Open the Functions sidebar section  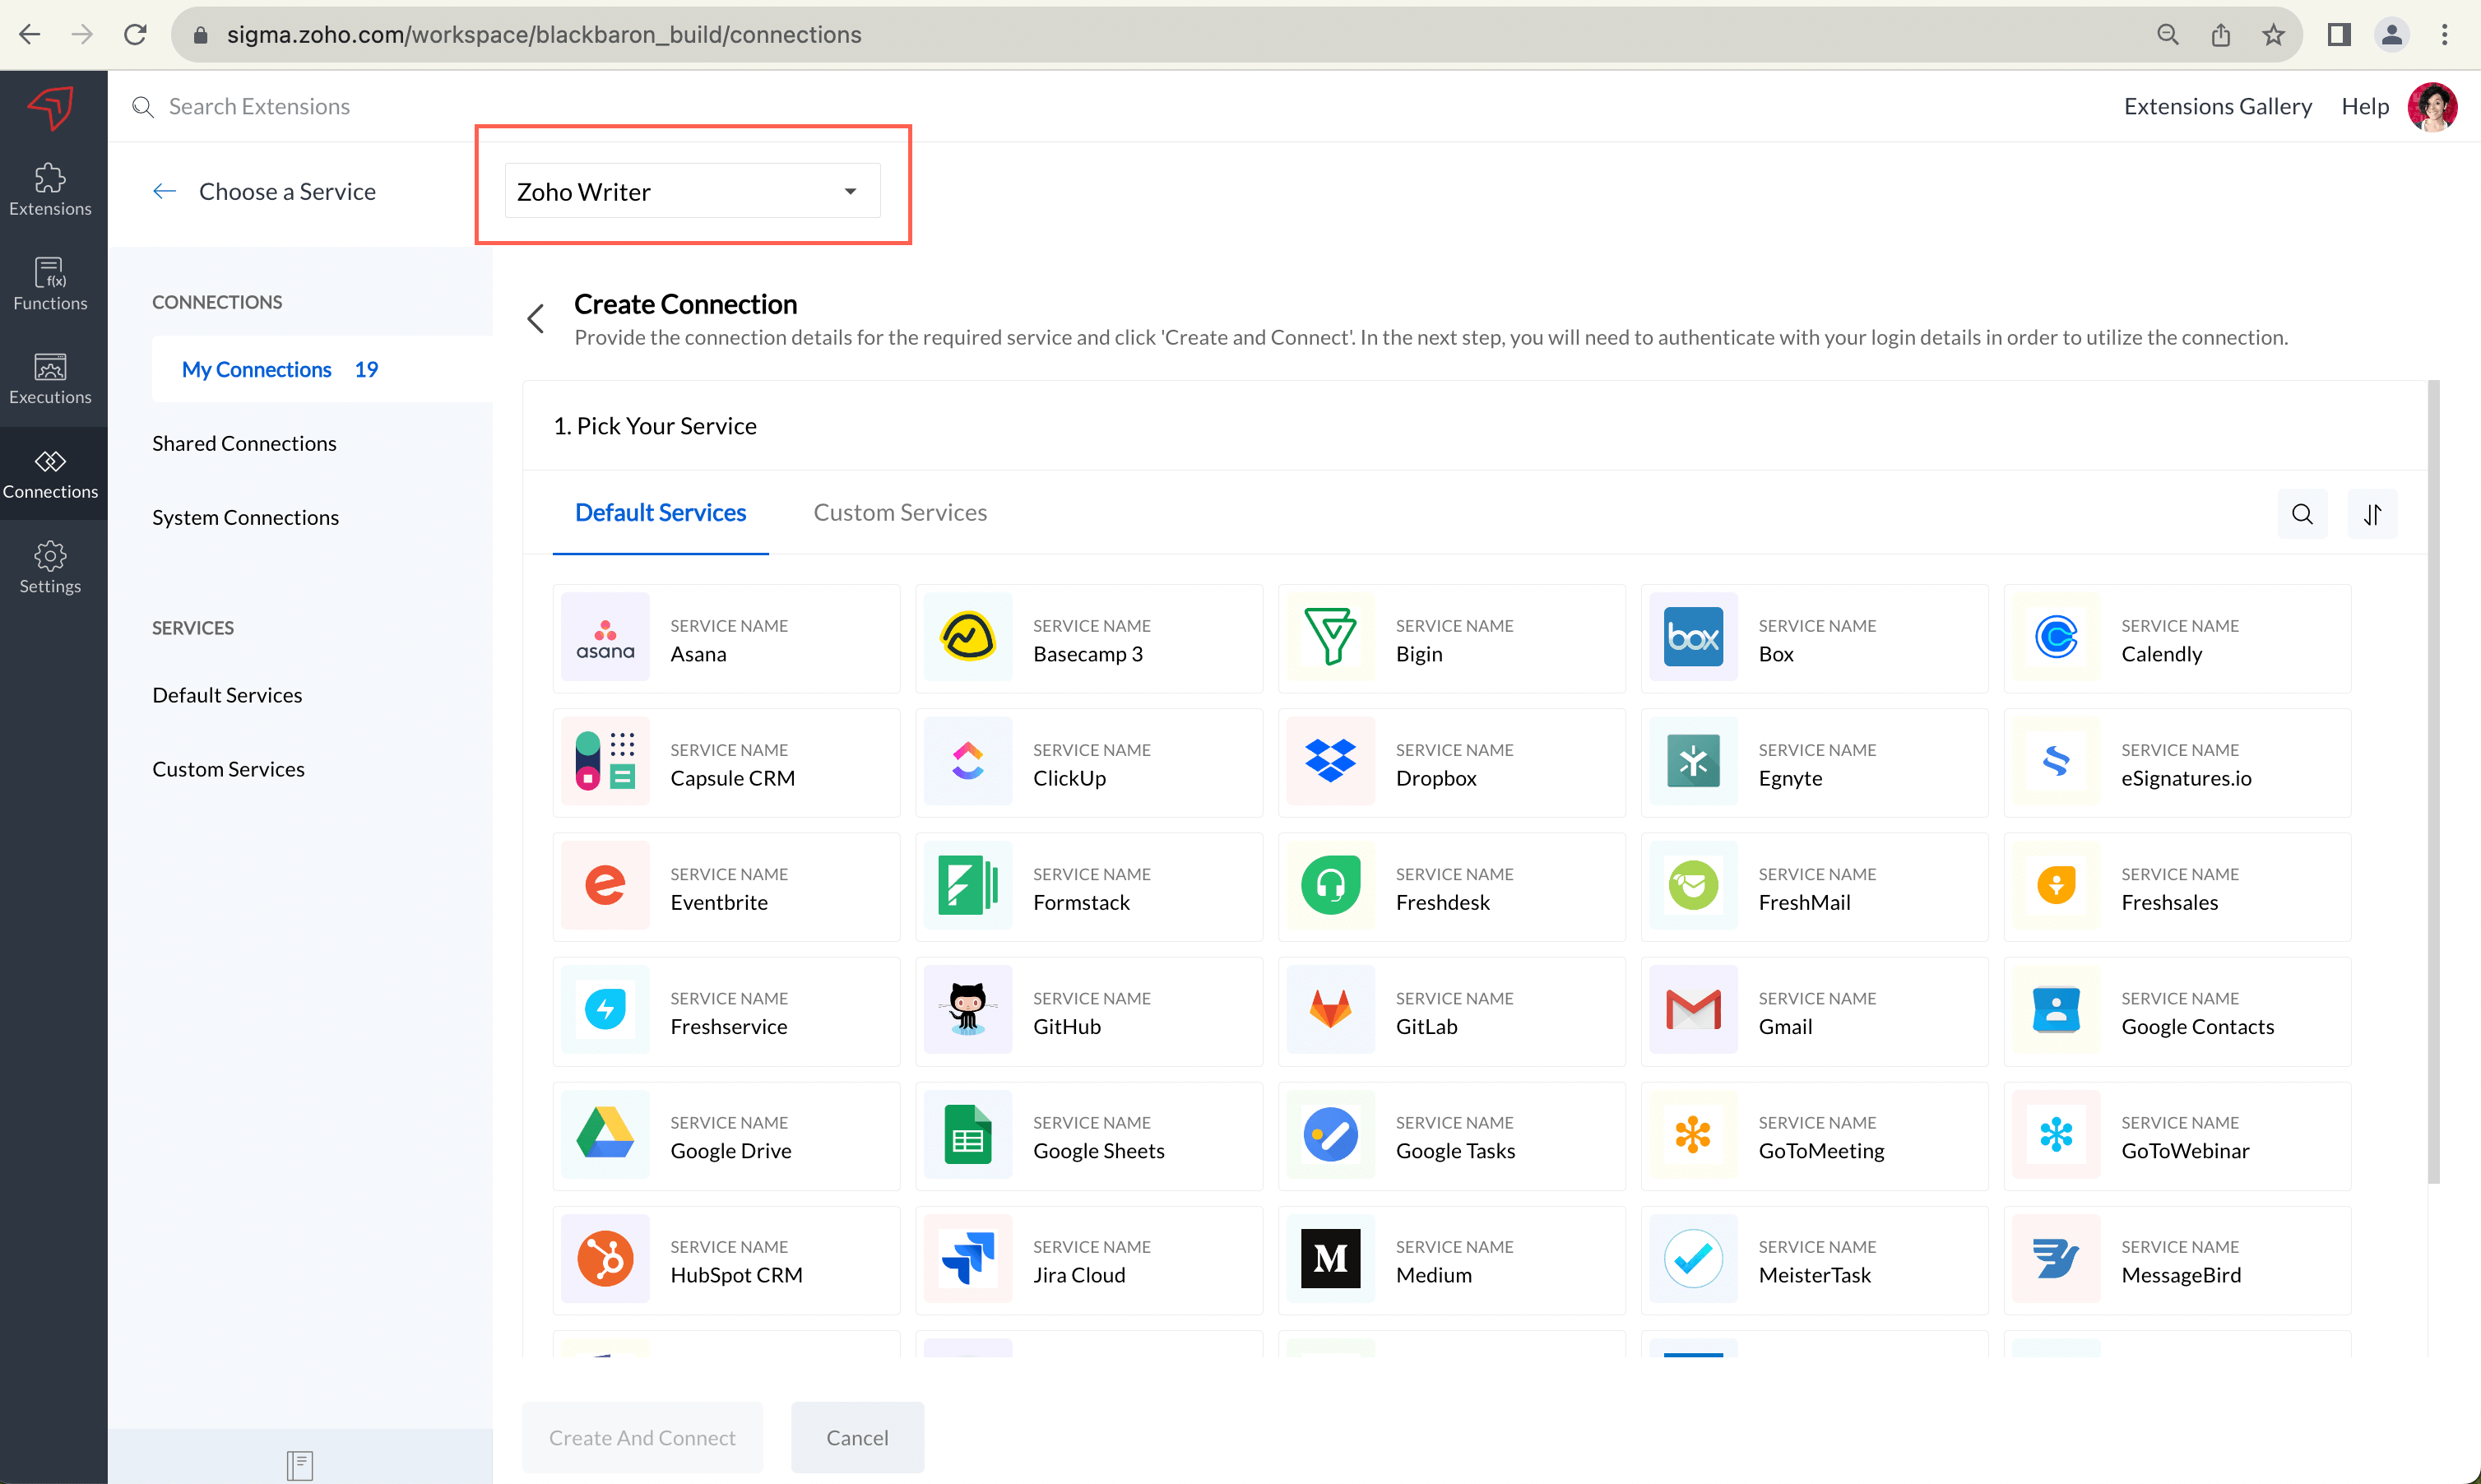pos(50,283)
